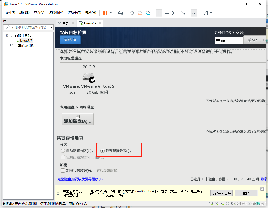This screenshot has width=268, height=208.
Task: Select the 自动配置分区(U) radio button
Action: (x=63, y=151)
